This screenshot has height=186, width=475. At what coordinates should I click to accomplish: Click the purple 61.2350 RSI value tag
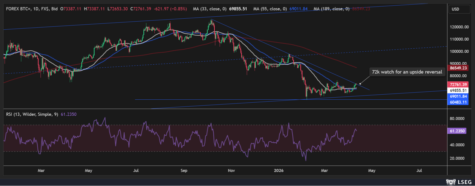(x=457, y=131)
